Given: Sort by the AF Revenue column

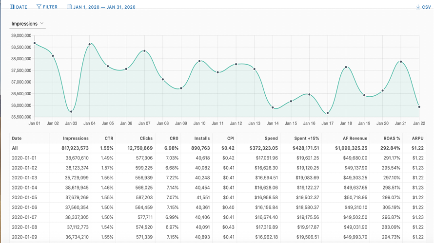Looking at the screenshot, I should [346, 139].
